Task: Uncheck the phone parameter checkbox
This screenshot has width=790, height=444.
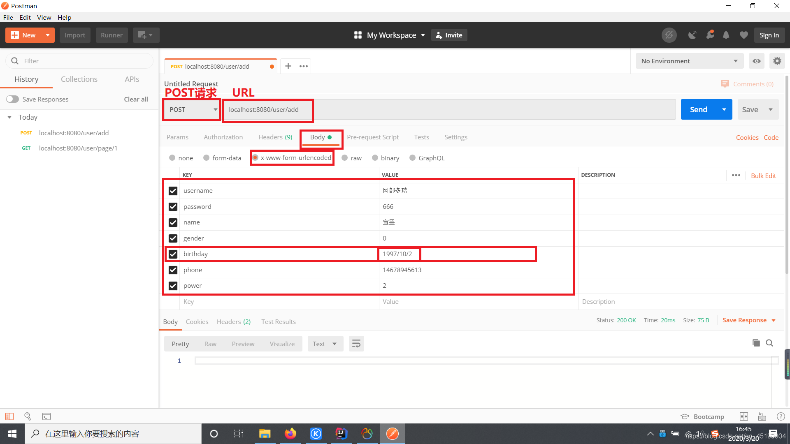Action: point(173,270)
